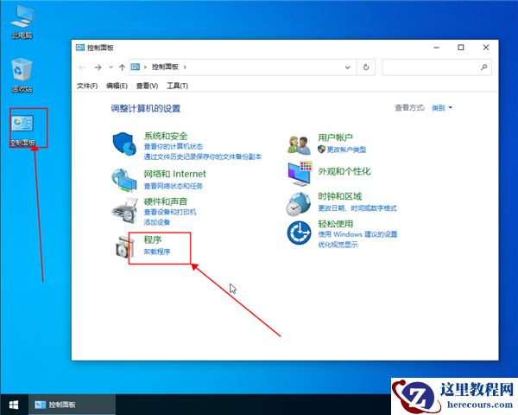The width and height of the screenshot is (518, 415).
Task: Select the Recycle Bin desktop icon
Action: [22, 75]
